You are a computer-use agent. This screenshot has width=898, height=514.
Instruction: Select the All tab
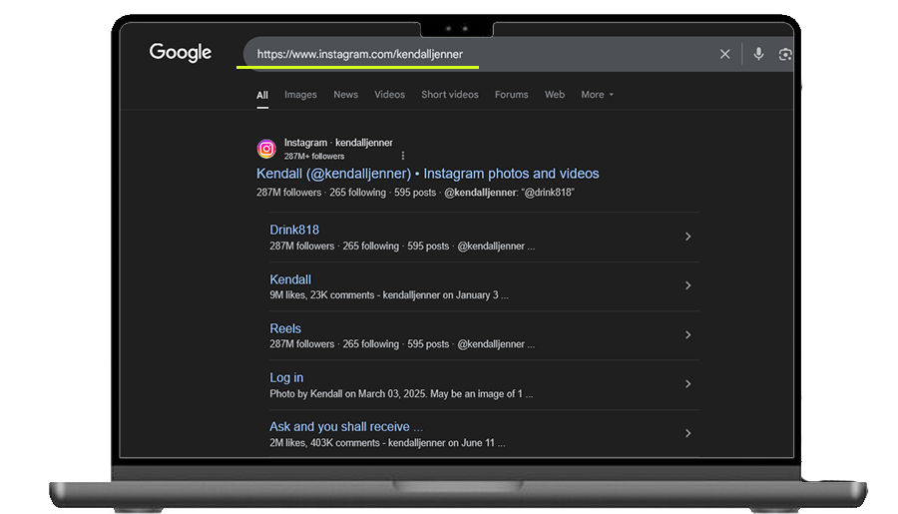pos(262,95)
